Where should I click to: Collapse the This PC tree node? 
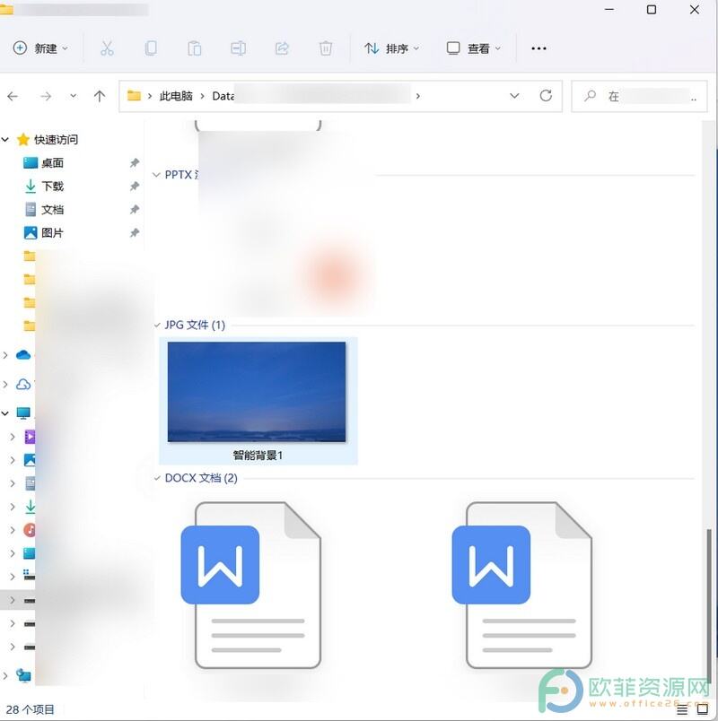click(x=5, y=413)
